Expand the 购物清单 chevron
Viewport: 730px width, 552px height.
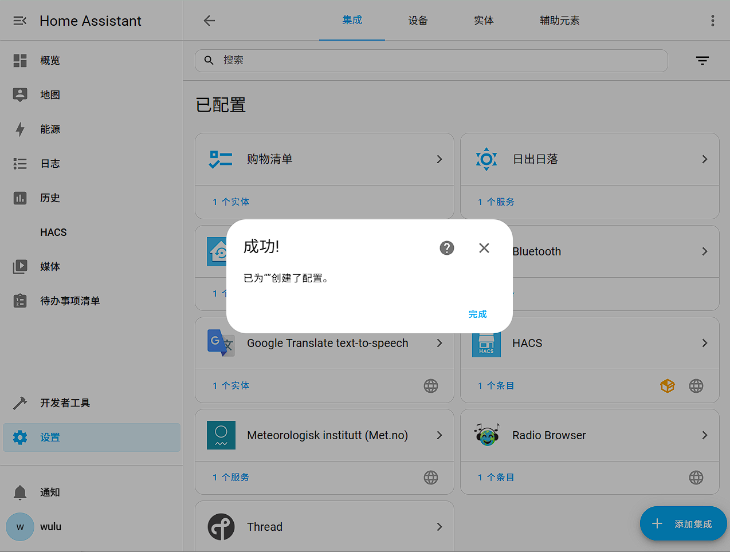click(x=439, y=159)
